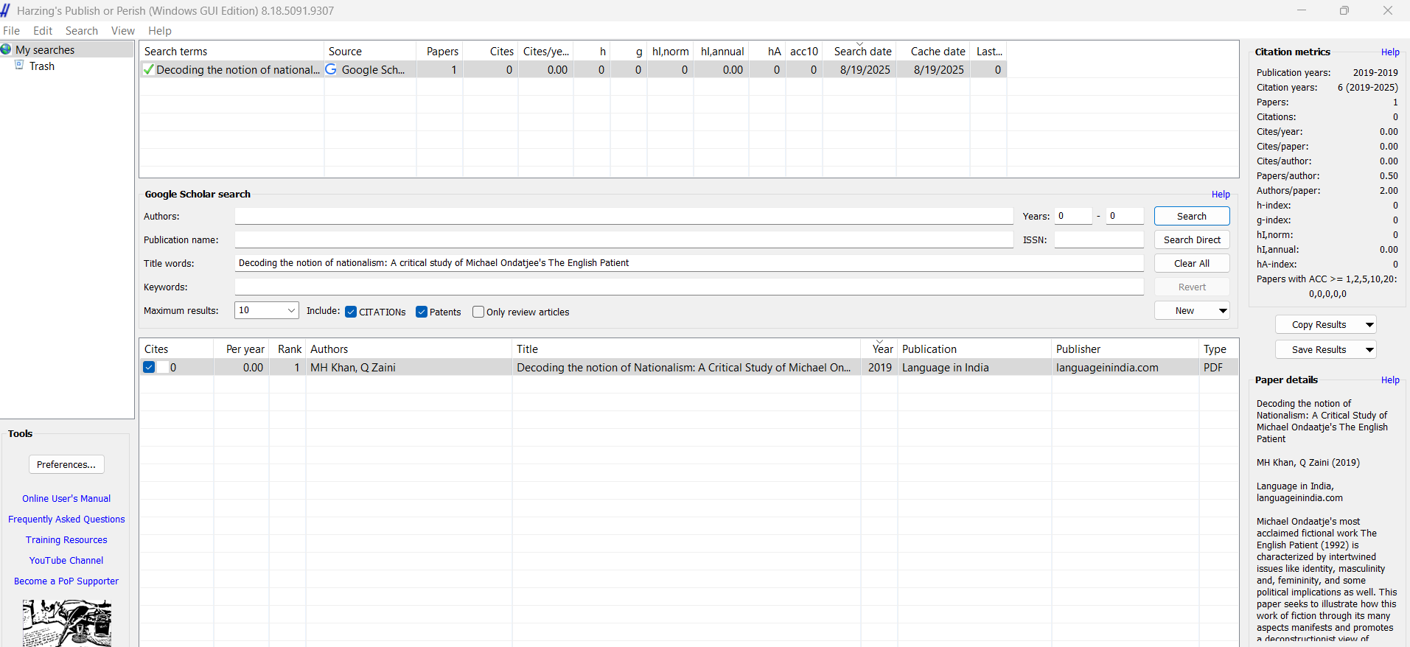The height and width of the screenshot is (647, 1410).
Task: Sort searches by Cache date column
Action: (x=932, y=51)
